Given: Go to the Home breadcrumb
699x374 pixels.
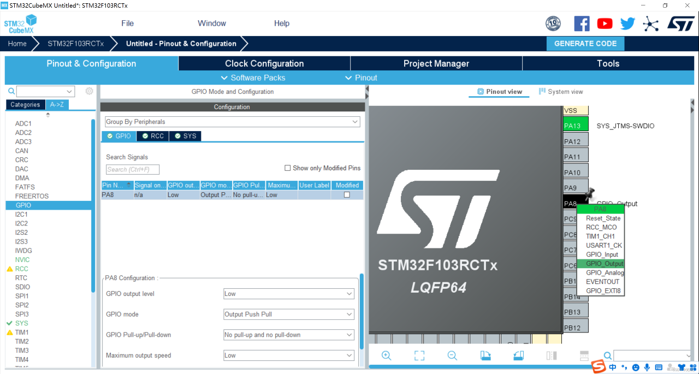Looking at the screenshot, I should [17, 44].
